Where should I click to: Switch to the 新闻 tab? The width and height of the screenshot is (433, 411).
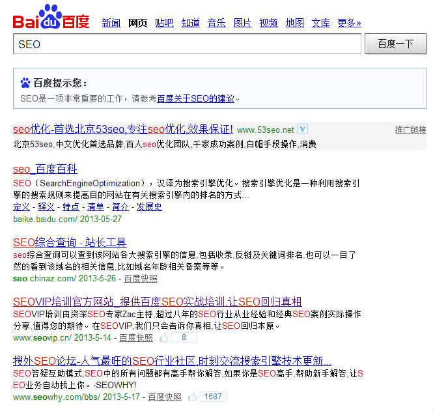point(111,23)
